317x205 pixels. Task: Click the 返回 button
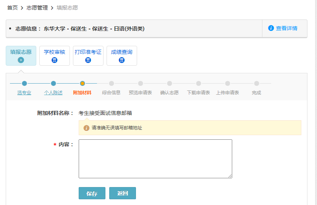(123, 194)
